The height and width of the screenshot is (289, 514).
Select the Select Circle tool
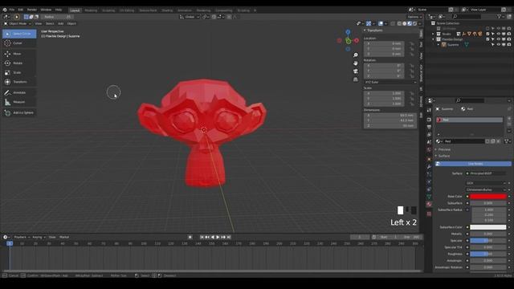pos(19,34)
